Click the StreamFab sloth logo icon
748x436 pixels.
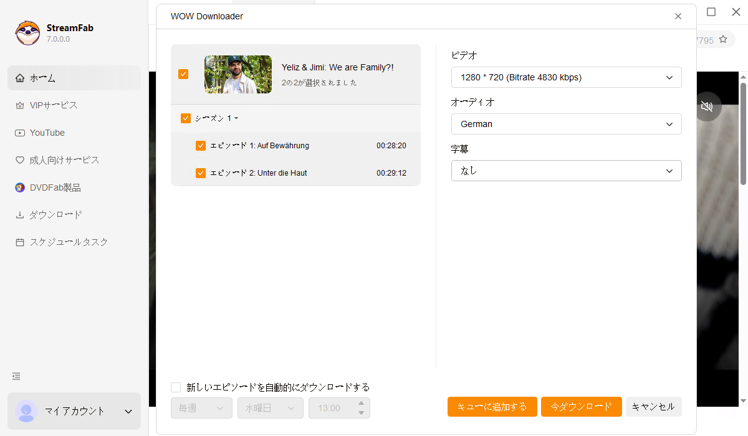point(28,33)
